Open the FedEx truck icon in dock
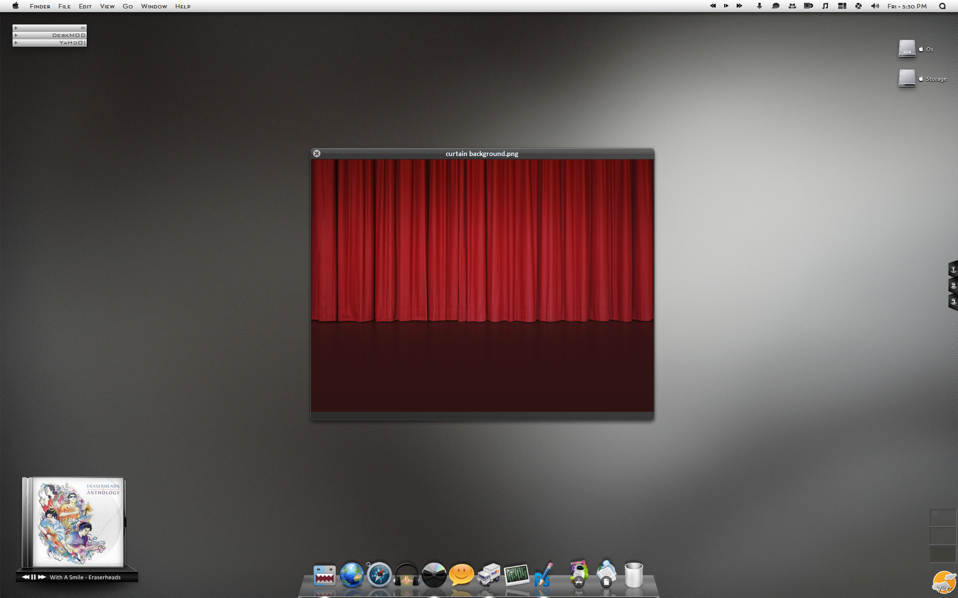 click(x=489, y=575)
